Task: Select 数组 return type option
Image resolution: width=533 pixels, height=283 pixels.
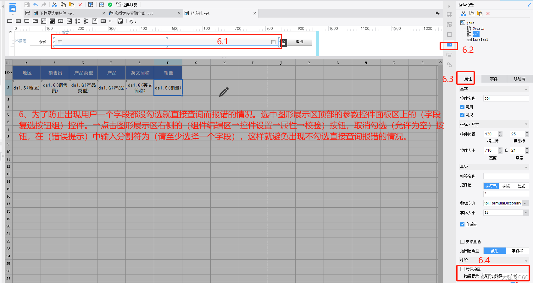Action: tap(495, 251)
